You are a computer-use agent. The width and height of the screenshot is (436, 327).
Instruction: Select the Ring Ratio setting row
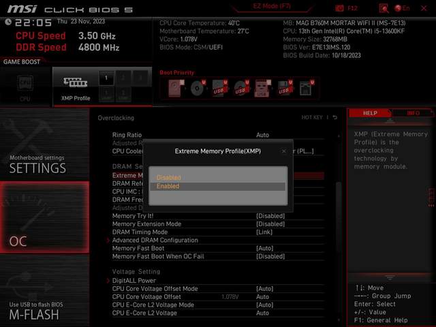[218, 135]
